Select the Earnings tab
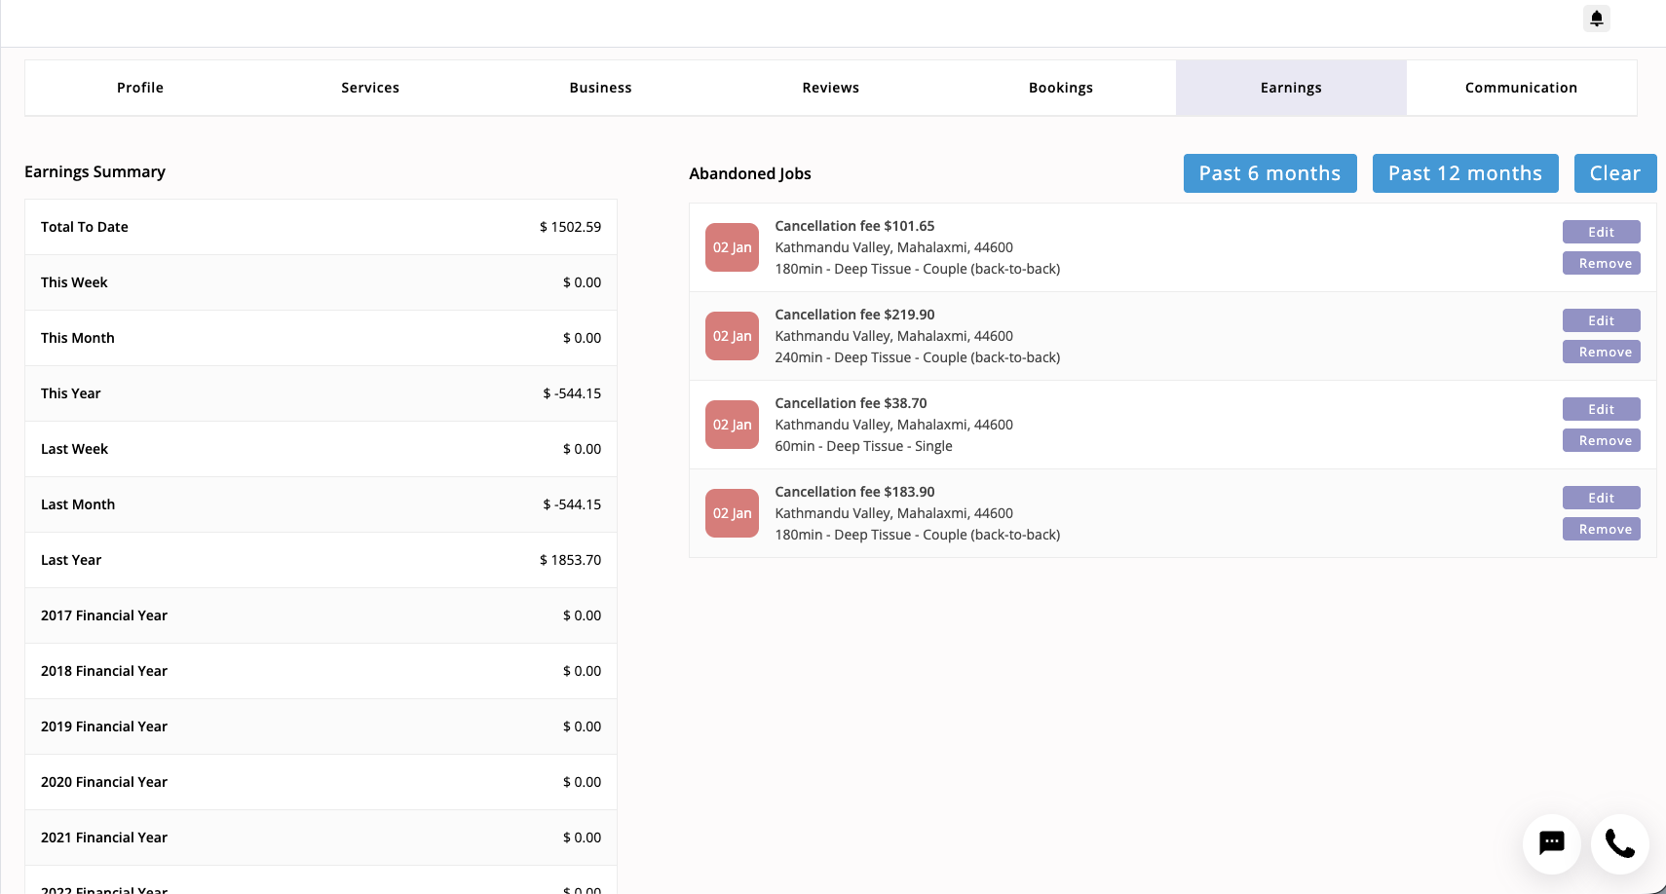The width and height of the screenshot is (1666, 894). tap(1291, 88)
